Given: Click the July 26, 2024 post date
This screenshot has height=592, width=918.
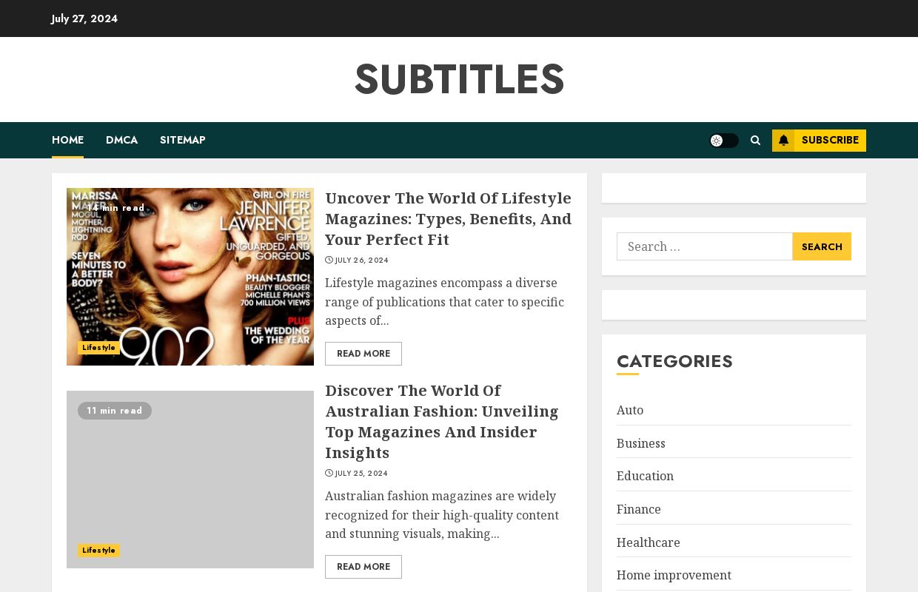Looking at the screenshot, I should tap(357, 260).
